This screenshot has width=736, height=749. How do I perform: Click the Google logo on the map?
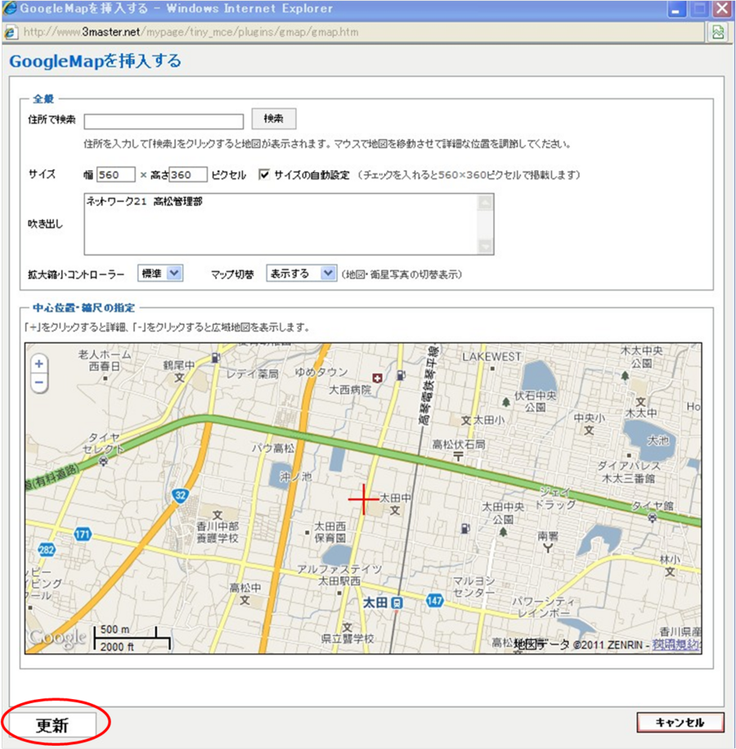click(57, 638)
